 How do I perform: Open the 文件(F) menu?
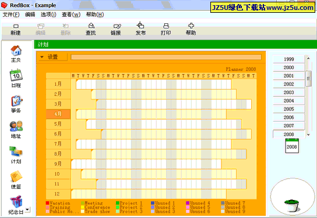pos(11,15)
